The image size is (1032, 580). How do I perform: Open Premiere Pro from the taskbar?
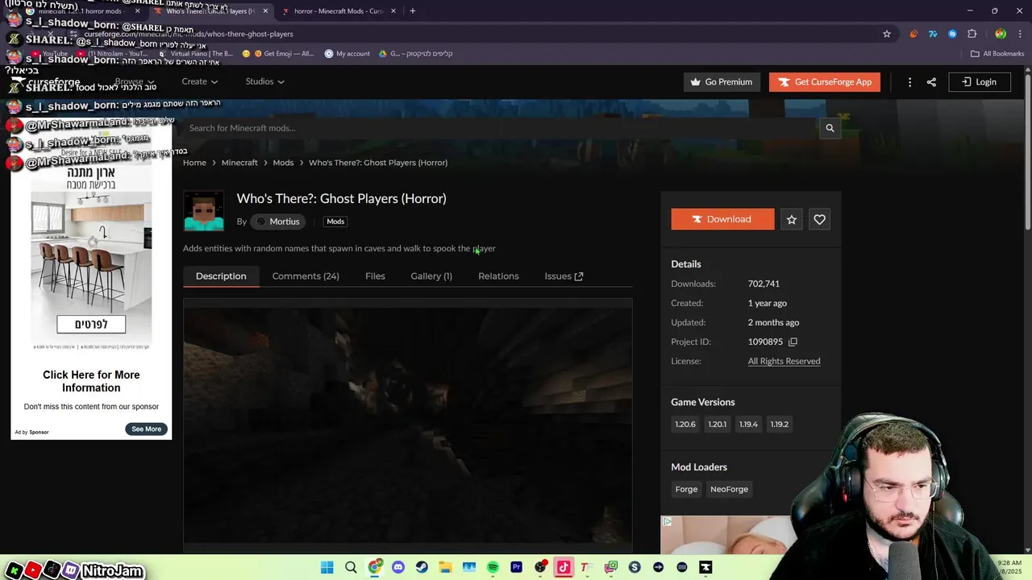(x=517, y=567)
